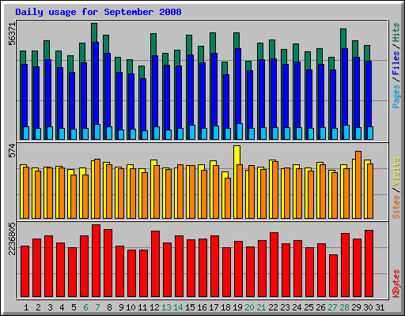Image resolution: width=405 pixels, height=316 pixels.
Task: Click weekend day 14 on the date axis
Action: (x=178, y=307)
